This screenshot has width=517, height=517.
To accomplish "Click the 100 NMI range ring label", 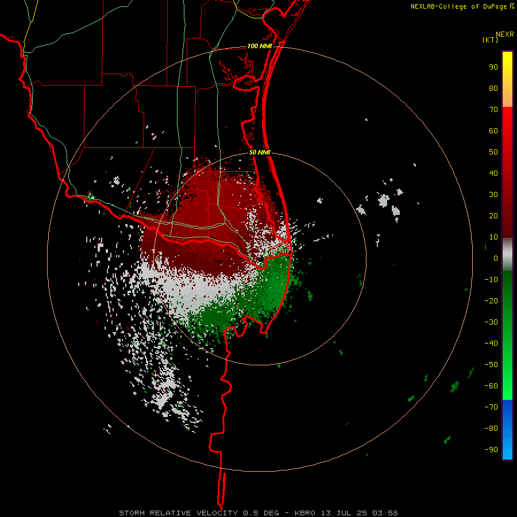I will coord(260,46).
